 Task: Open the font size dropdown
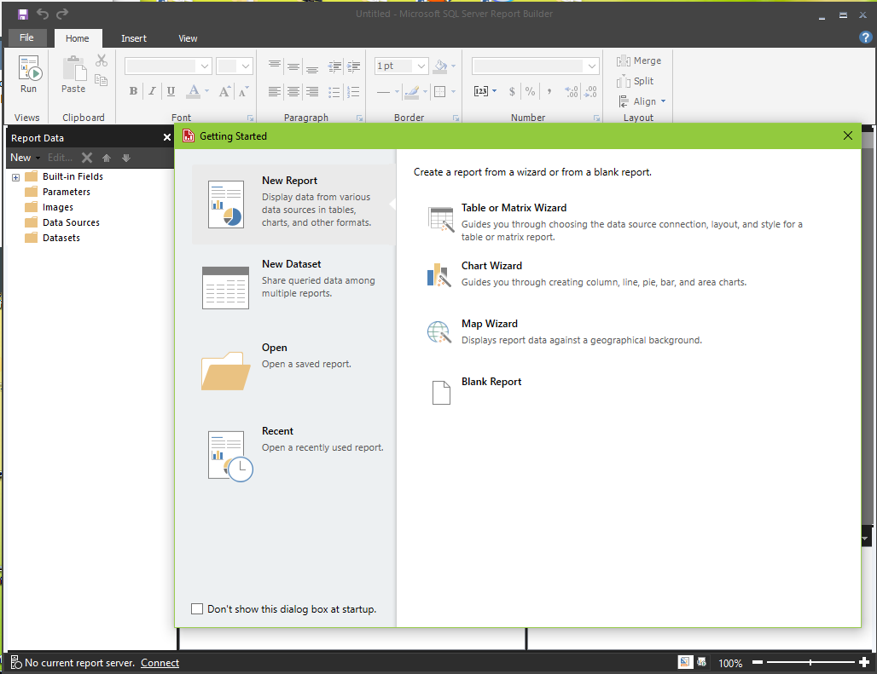pos(246,66)
